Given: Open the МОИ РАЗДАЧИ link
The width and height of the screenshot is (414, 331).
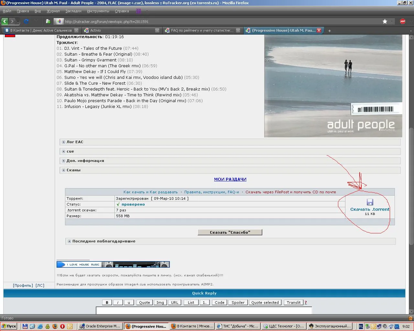Looking at the screenshot, I should tap(230, 179).
